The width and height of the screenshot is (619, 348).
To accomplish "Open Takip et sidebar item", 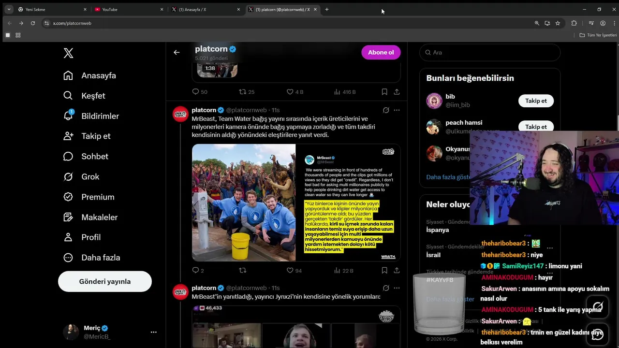I will coord(87,136).
